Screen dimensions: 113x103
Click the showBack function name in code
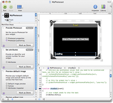[54, 89]
